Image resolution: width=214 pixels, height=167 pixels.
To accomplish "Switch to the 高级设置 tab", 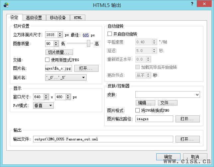I will pyautogui.click(x=34, y=18).
